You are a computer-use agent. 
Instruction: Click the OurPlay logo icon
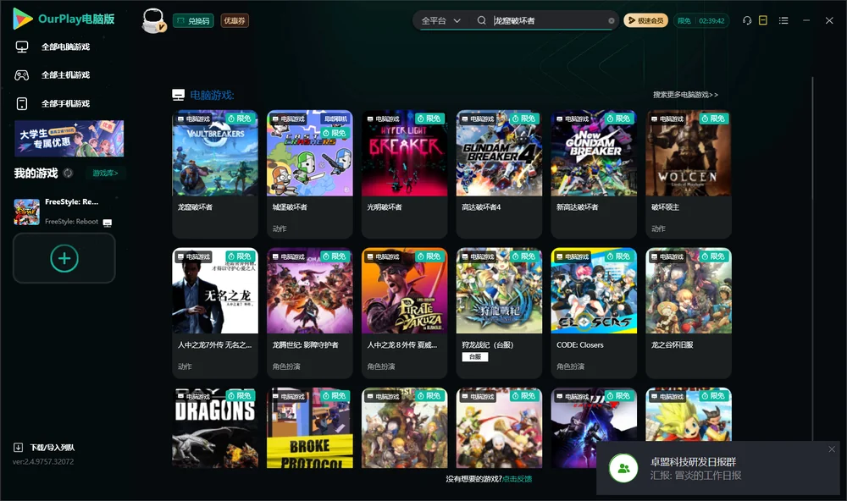point(23,19)
